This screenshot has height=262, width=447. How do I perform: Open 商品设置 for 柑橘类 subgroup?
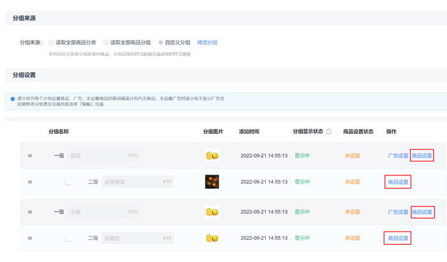click(x=398, y=238)
